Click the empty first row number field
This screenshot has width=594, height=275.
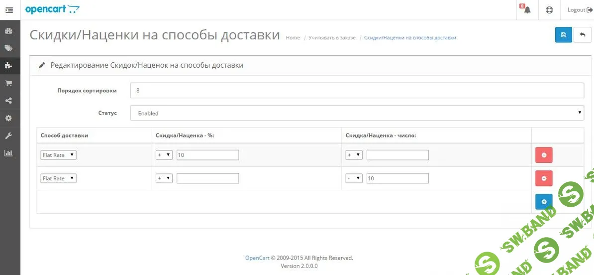(x=397, y=155)
